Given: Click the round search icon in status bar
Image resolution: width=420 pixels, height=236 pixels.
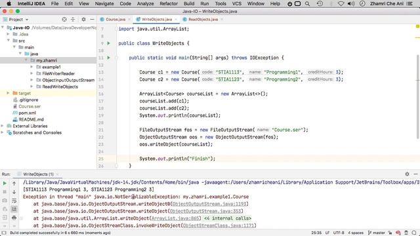Looking at the screenshot, I should 414,233.
